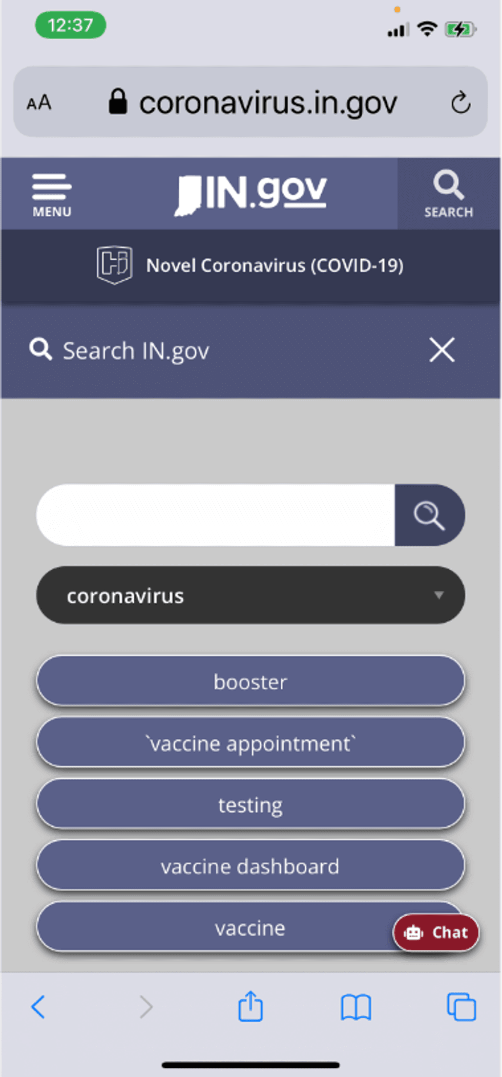Tap the Safari back arrow
Image resolution: width=502 pixels, height=1077 pixels.
click(38, 1007)
